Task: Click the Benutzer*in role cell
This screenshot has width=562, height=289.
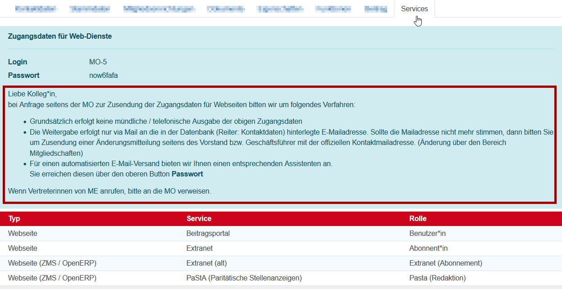Action: coord(427,234)
